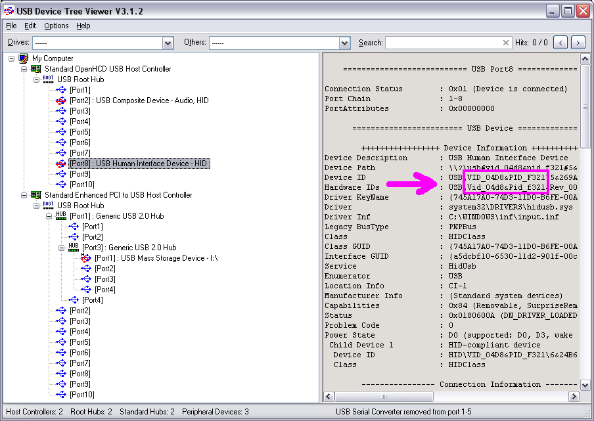
Task: Click the blue connector icon on Port1
Action: (60, 89)
